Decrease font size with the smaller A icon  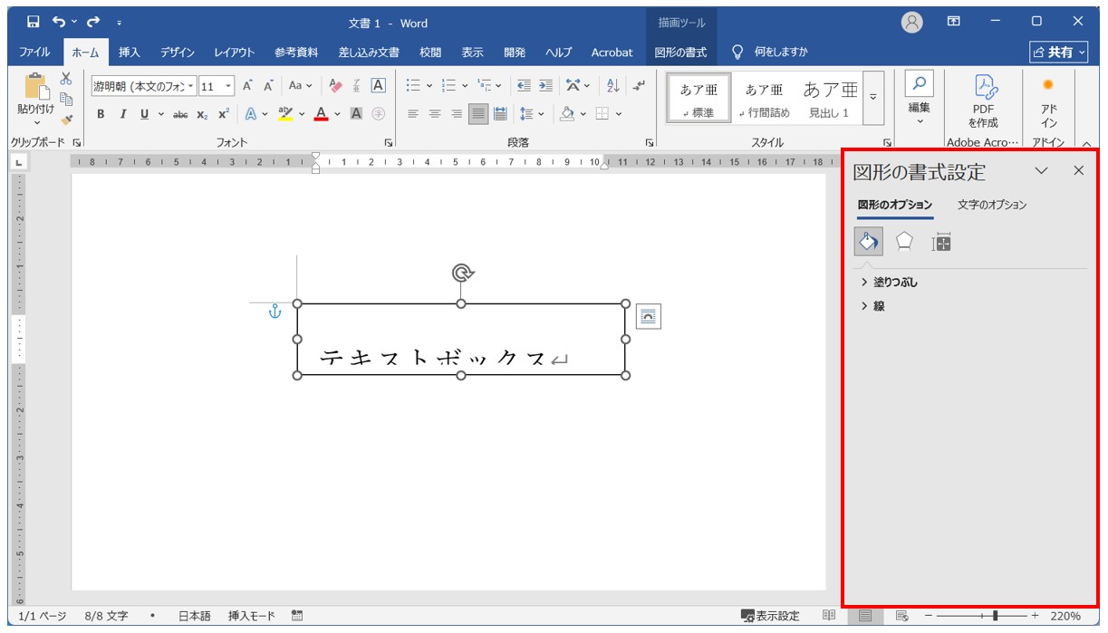pyautogui.click(x=268, y=86)
